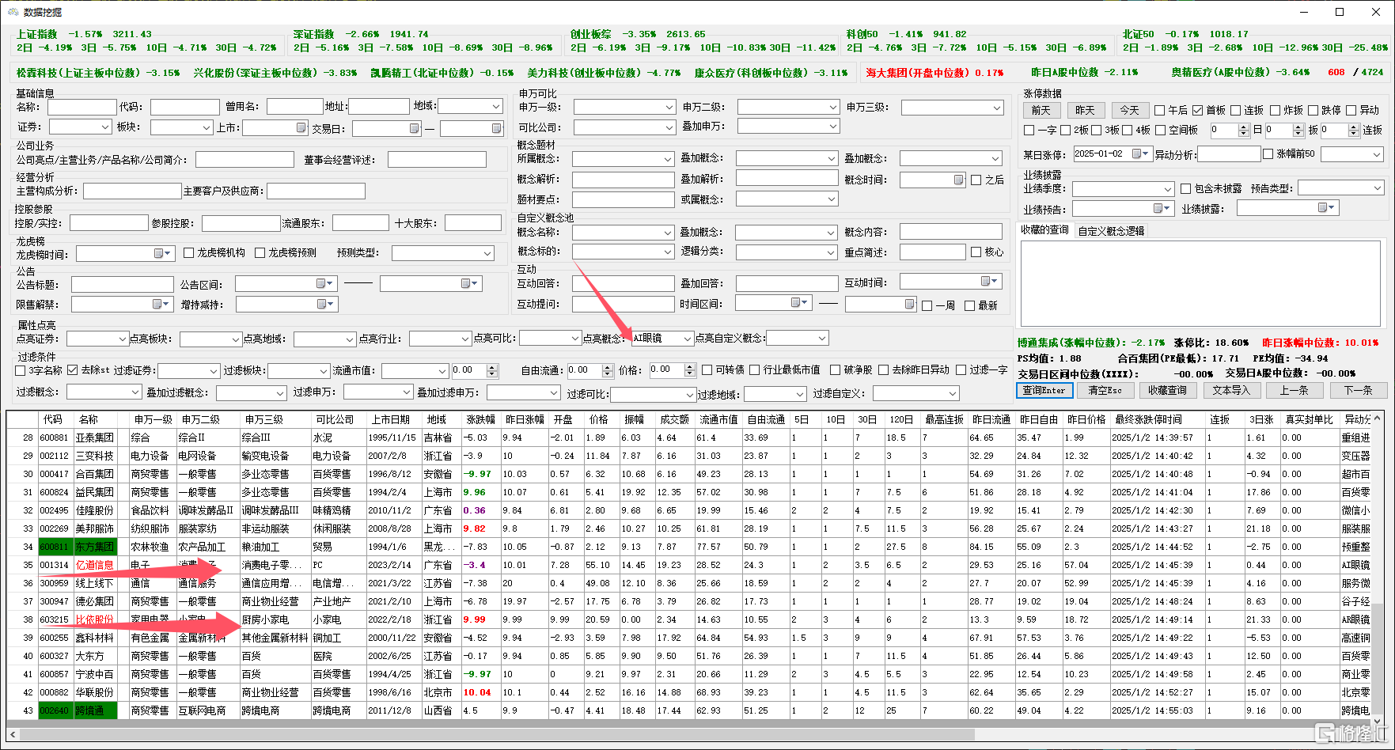The width and height of the screenshot is (1395, 750).
Task: Uncheck the 首板 checkbox
Action: pos(1198,111)
